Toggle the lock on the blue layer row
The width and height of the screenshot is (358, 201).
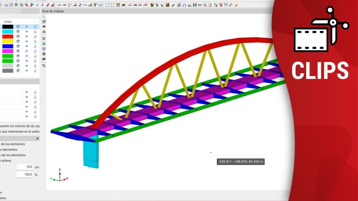35,46
